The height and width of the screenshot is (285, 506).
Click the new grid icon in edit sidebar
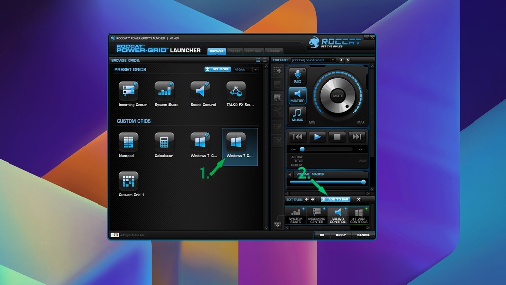point(277,71)
